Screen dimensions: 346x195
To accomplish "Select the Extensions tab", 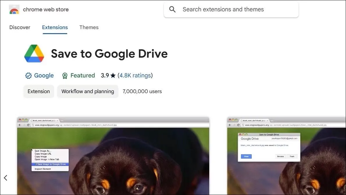I will 55,27.
